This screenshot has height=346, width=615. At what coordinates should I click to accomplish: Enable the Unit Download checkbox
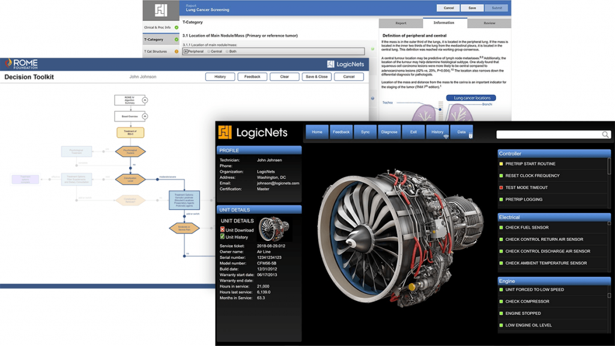click(222, 229)
